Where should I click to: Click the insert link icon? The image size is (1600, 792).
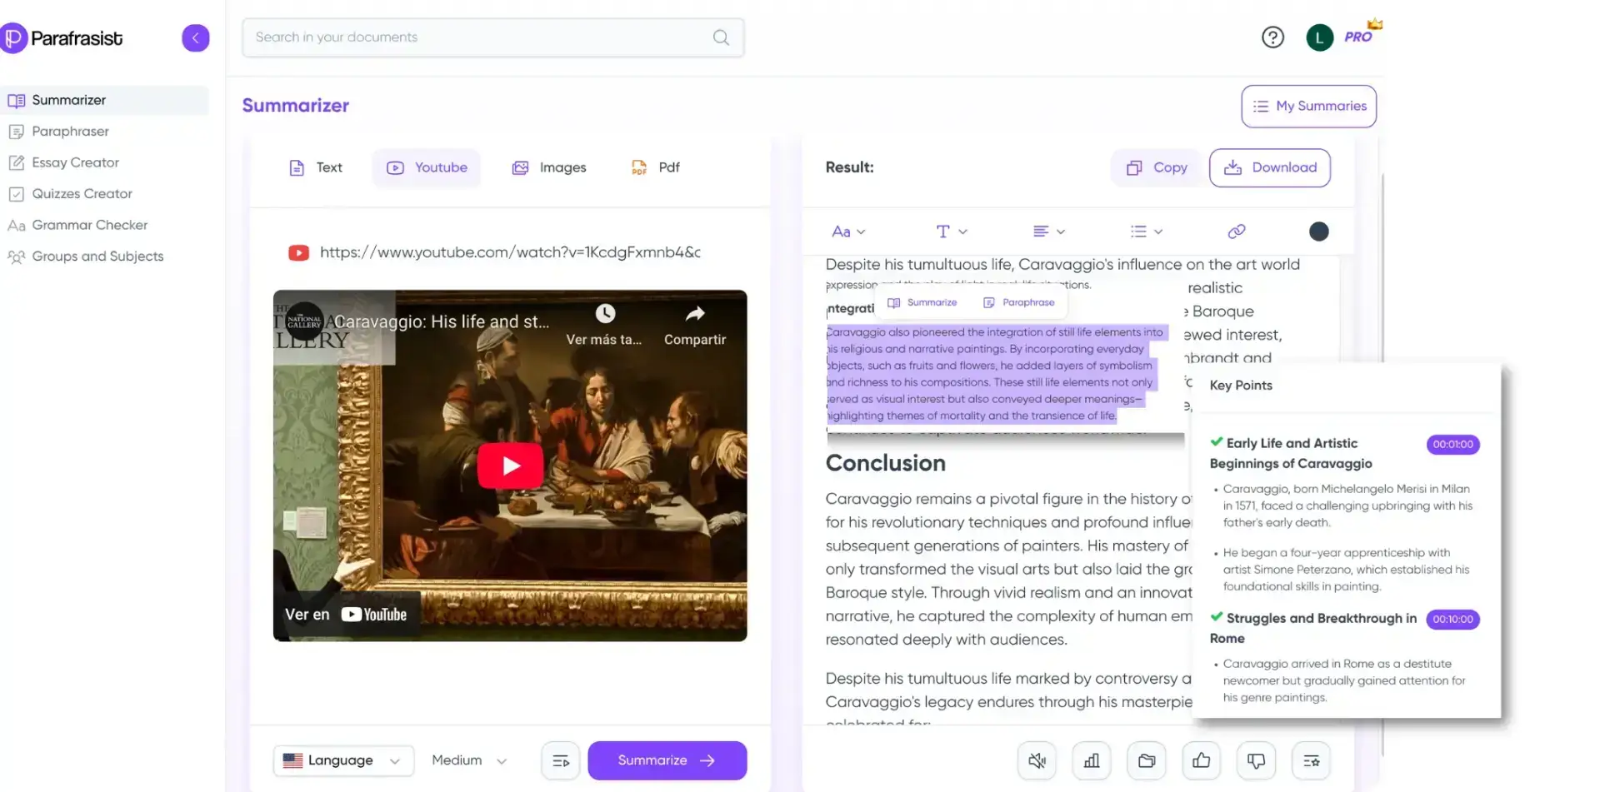(1237, 232)
